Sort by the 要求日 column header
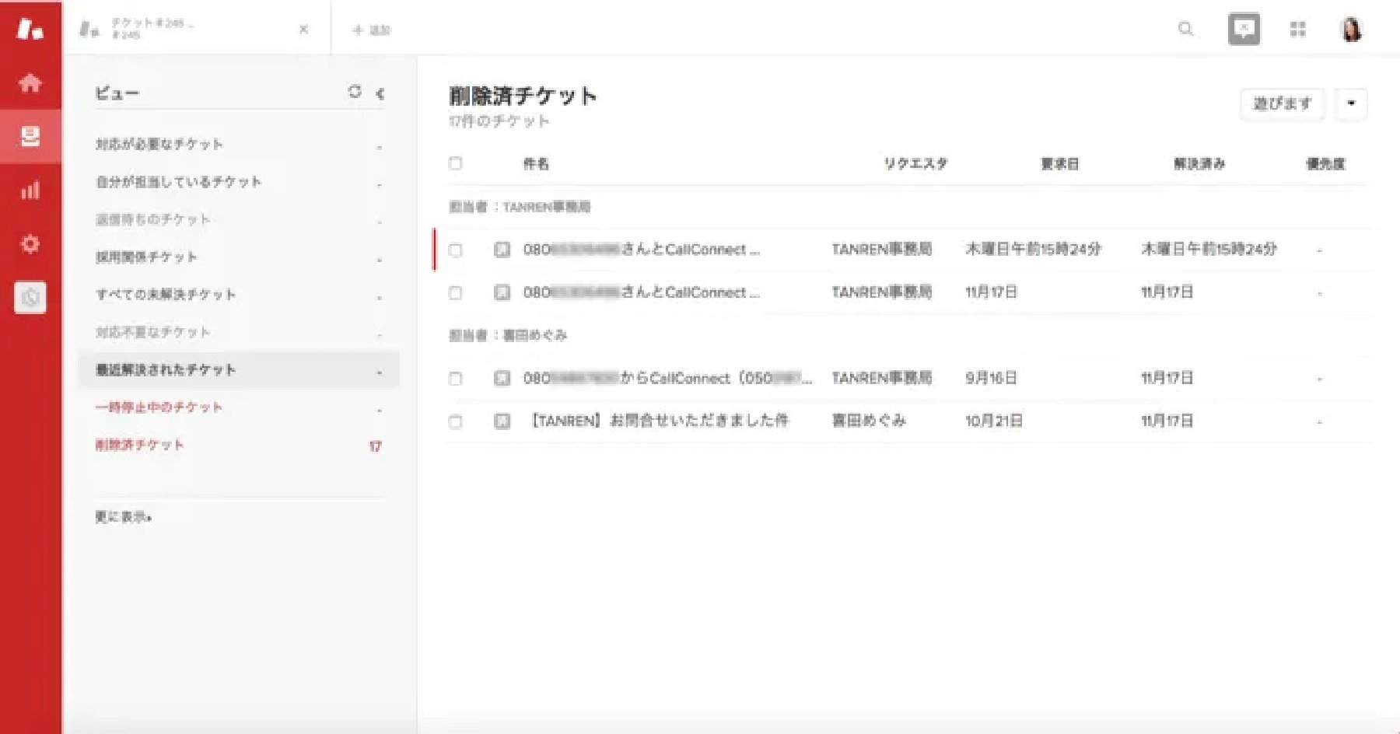The height and width of the screenshot is (734, 1400). click(1059, 164)
